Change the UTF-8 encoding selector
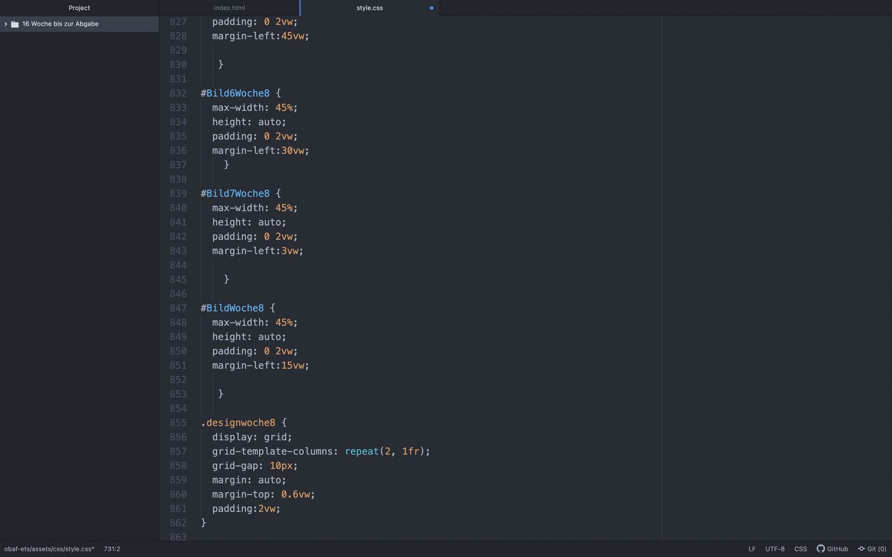 pos(775,549)
